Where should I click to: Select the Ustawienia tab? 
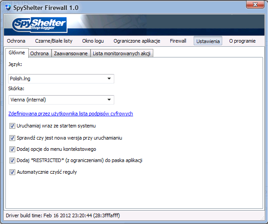pos(208,41)
